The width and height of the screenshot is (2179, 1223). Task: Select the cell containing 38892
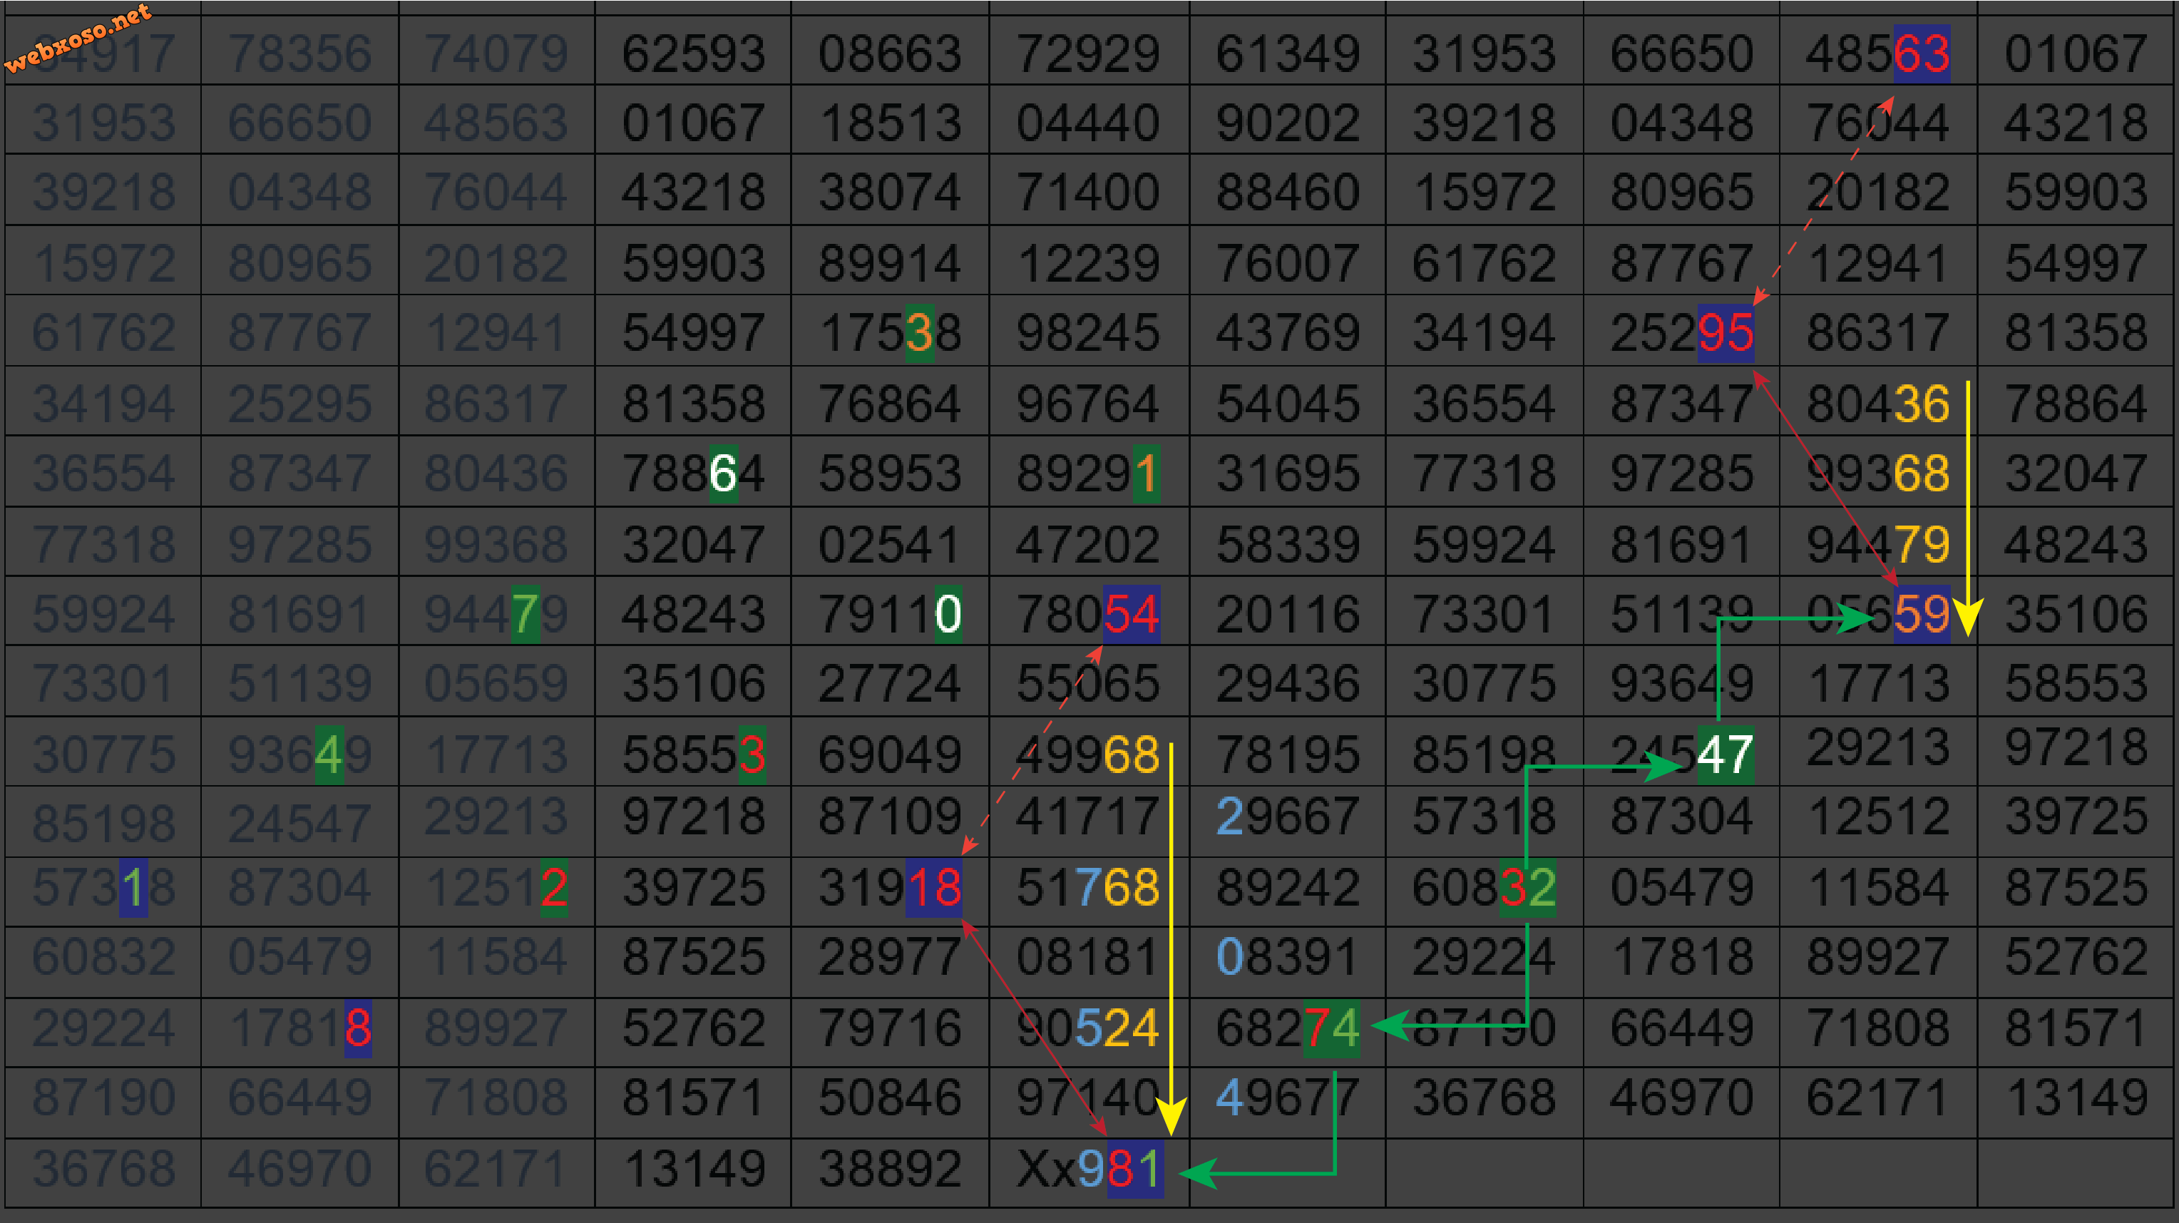(x=889, y=1170)
